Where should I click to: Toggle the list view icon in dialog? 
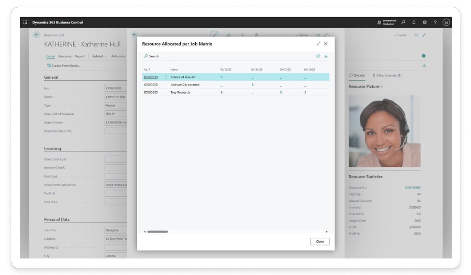click(x=326, y=56)
